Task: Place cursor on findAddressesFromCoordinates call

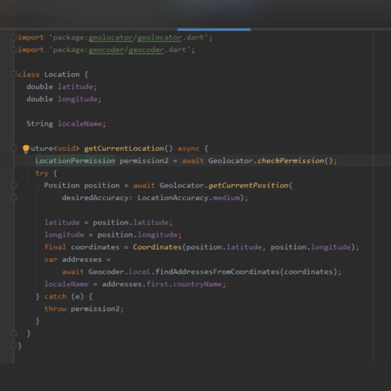Action: click(x=217, y=271)
